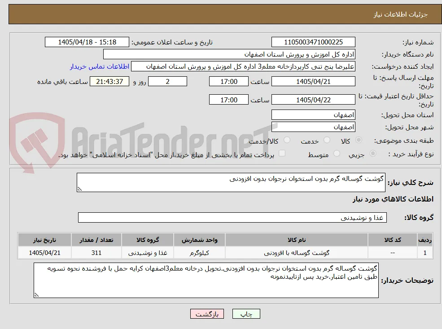Click the response deadline date 1405/04/21 field
Viewport: 442px width, 329px height.
313,82
